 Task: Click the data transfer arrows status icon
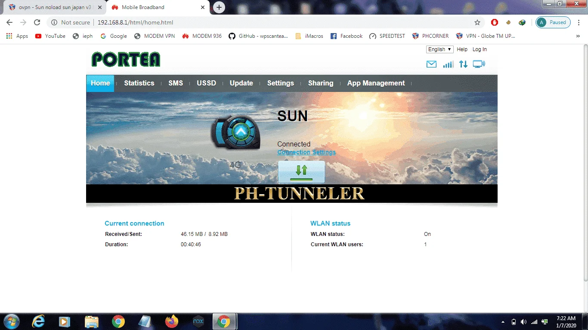(x=463, y=64)
